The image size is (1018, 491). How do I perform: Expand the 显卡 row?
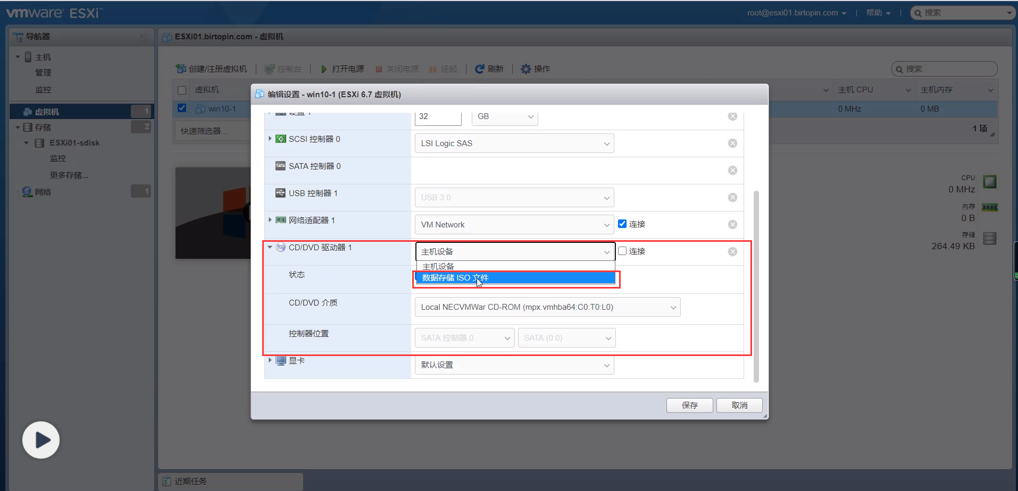pyautogui.click(x=270, y=360)
